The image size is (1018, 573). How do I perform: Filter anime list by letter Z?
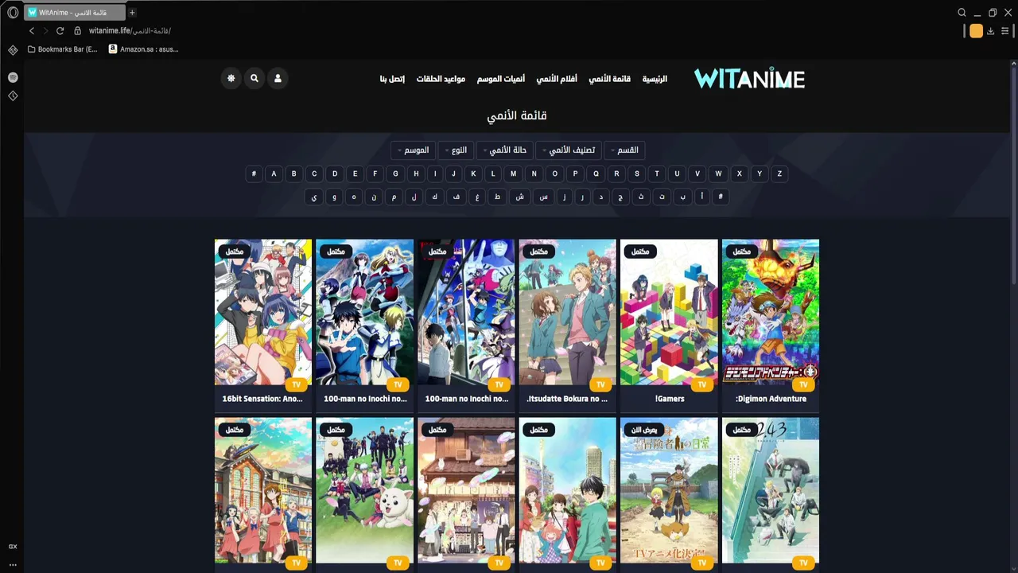click(x=779, y=173)
